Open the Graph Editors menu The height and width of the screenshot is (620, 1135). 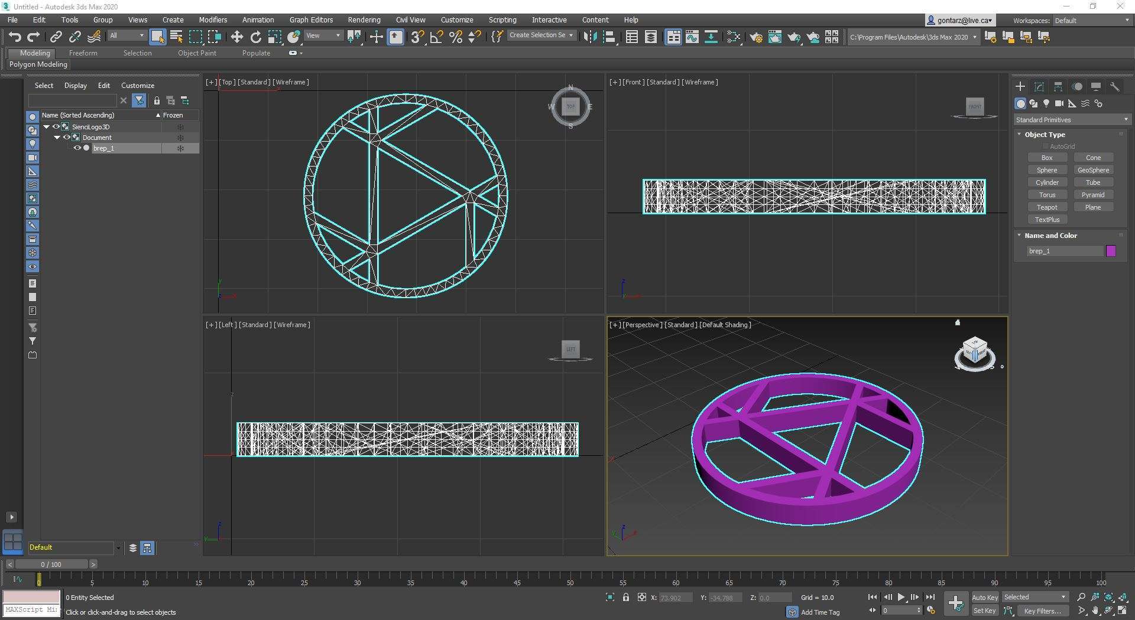click(311, 19)
